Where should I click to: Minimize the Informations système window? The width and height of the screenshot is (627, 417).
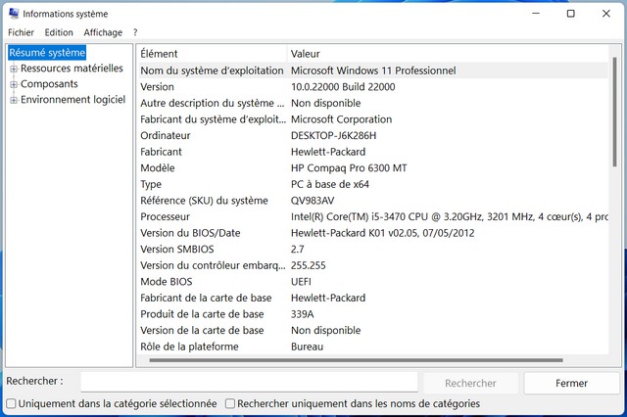[x=536, y=14]
